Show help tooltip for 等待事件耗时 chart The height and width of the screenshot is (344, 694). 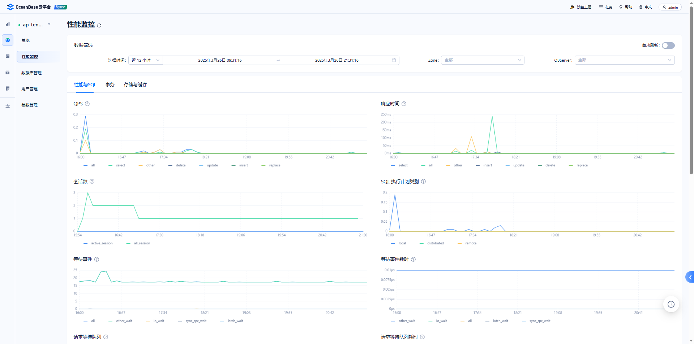[x=413, y=259]
